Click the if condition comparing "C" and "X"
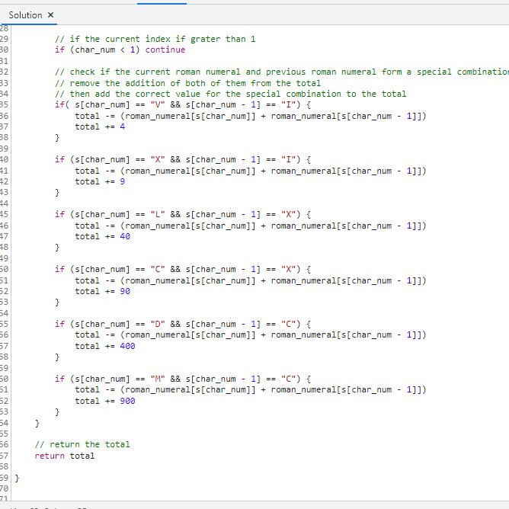The image size is (509, 509). tap(183, 270)
